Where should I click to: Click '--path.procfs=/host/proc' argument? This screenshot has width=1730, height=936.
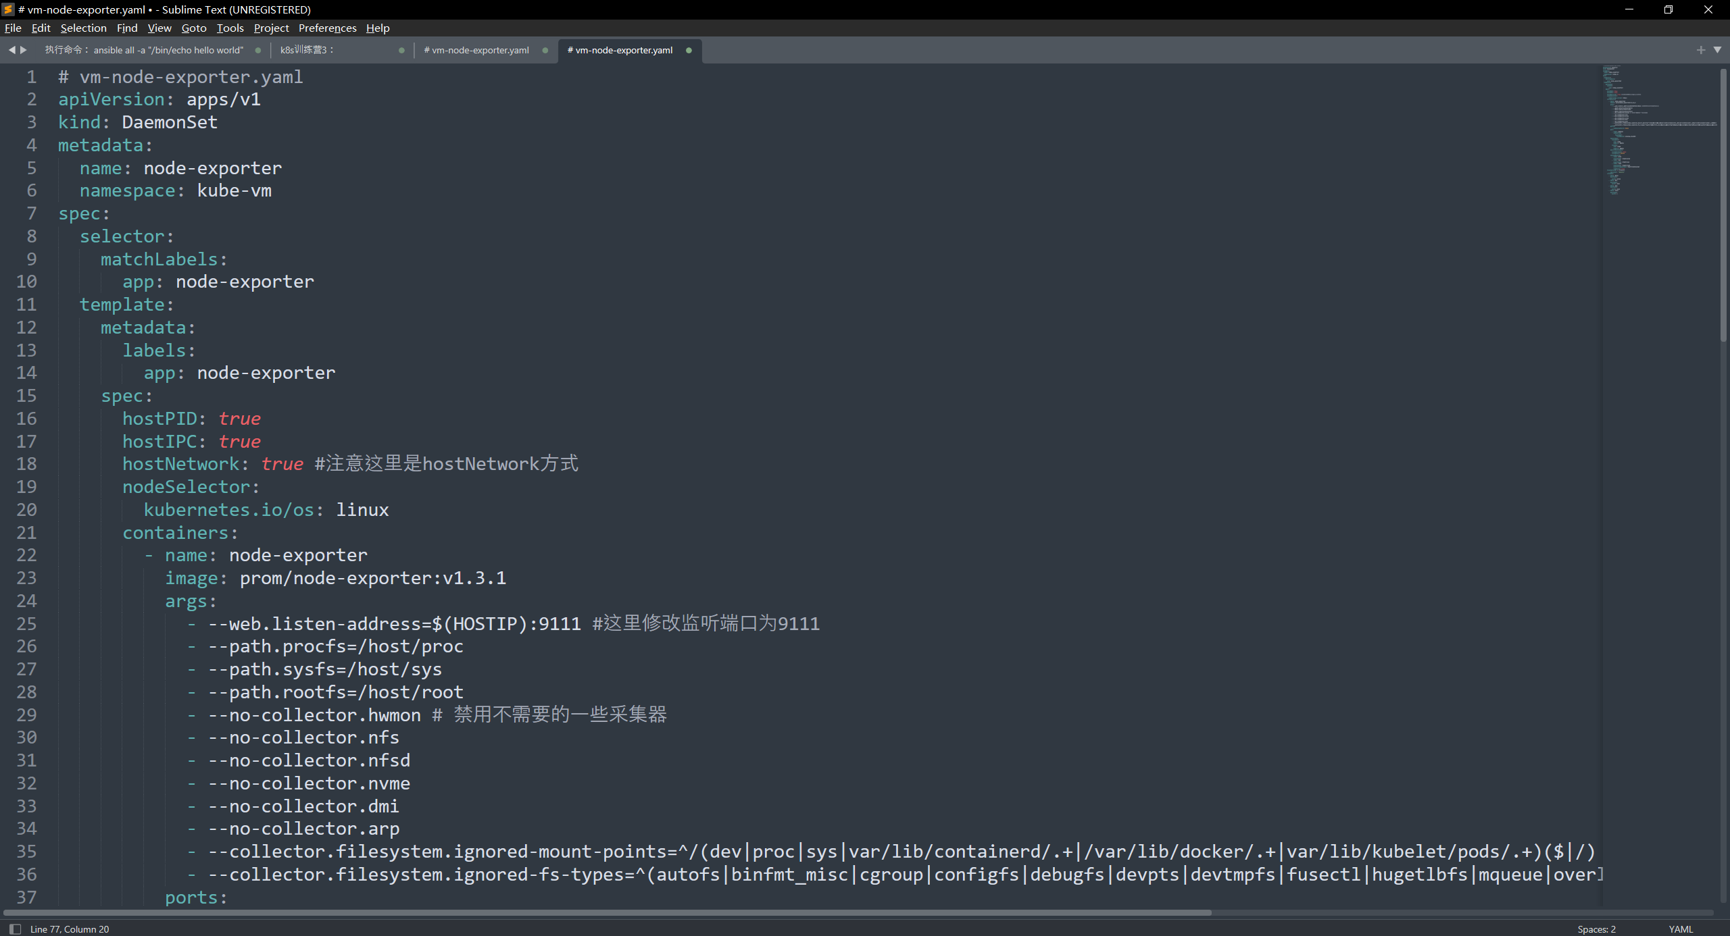(336, 646)
